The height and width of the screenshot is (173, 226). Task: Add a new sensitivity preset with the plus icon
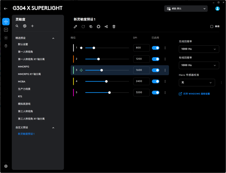32,26
